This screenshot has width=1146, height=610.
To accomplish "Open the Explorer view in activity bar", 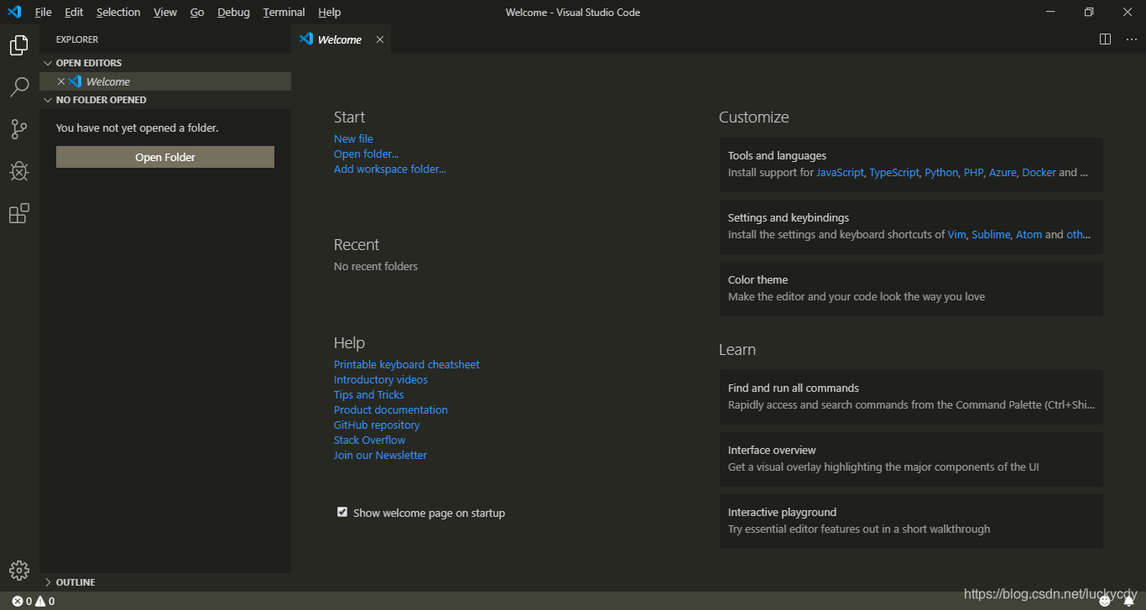I will pyautogui.click(x=19, y=45).
